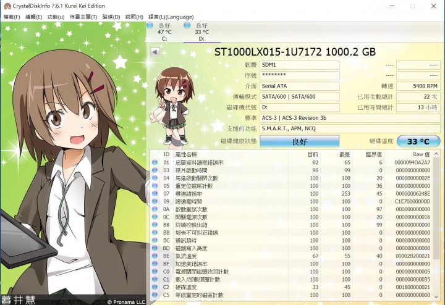
Task: Click attribute name 氣流溫度 in row BE
Action: [186, 256]
